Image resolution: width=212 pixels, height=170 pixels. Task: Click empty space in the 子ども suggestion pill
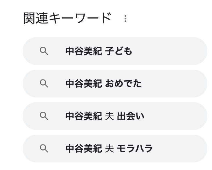[169, 51]
